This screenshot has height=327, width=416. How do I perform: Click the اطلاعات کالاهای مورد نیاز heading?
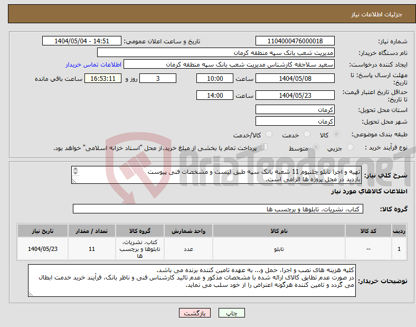coord(370,191)
